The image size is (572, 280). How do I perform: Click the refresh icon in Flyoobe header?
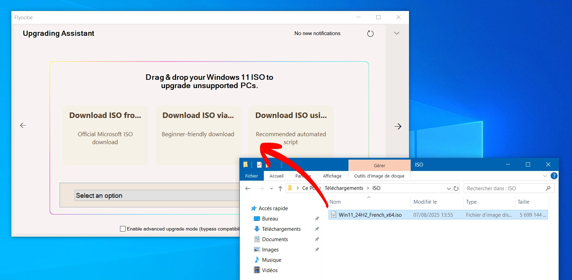coord(370,34)
